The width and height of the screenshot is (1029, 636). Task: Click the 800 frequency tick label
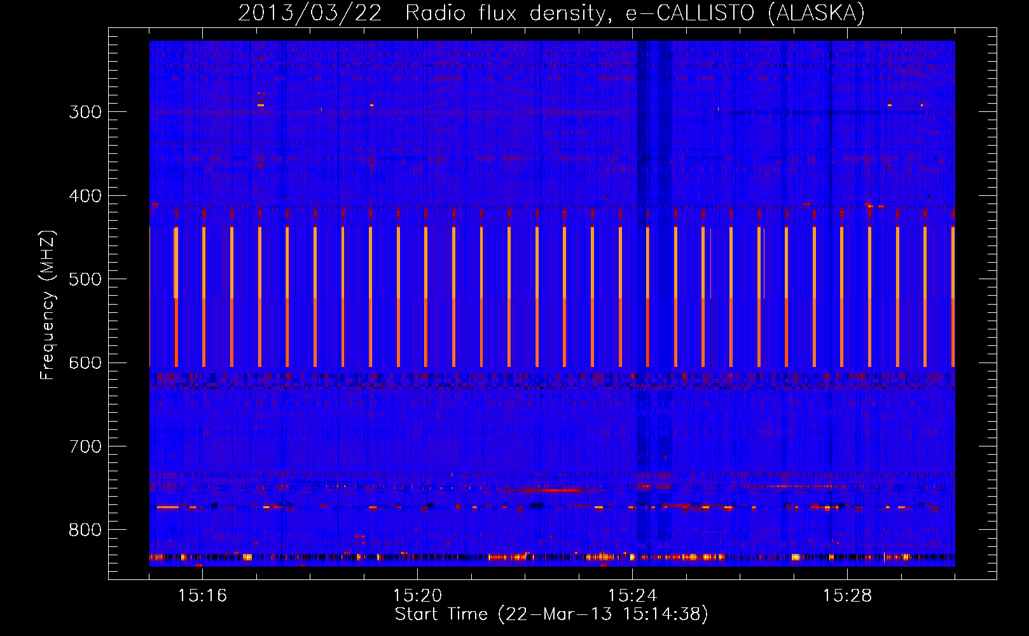pyautogui.click(x=85, y=530)
